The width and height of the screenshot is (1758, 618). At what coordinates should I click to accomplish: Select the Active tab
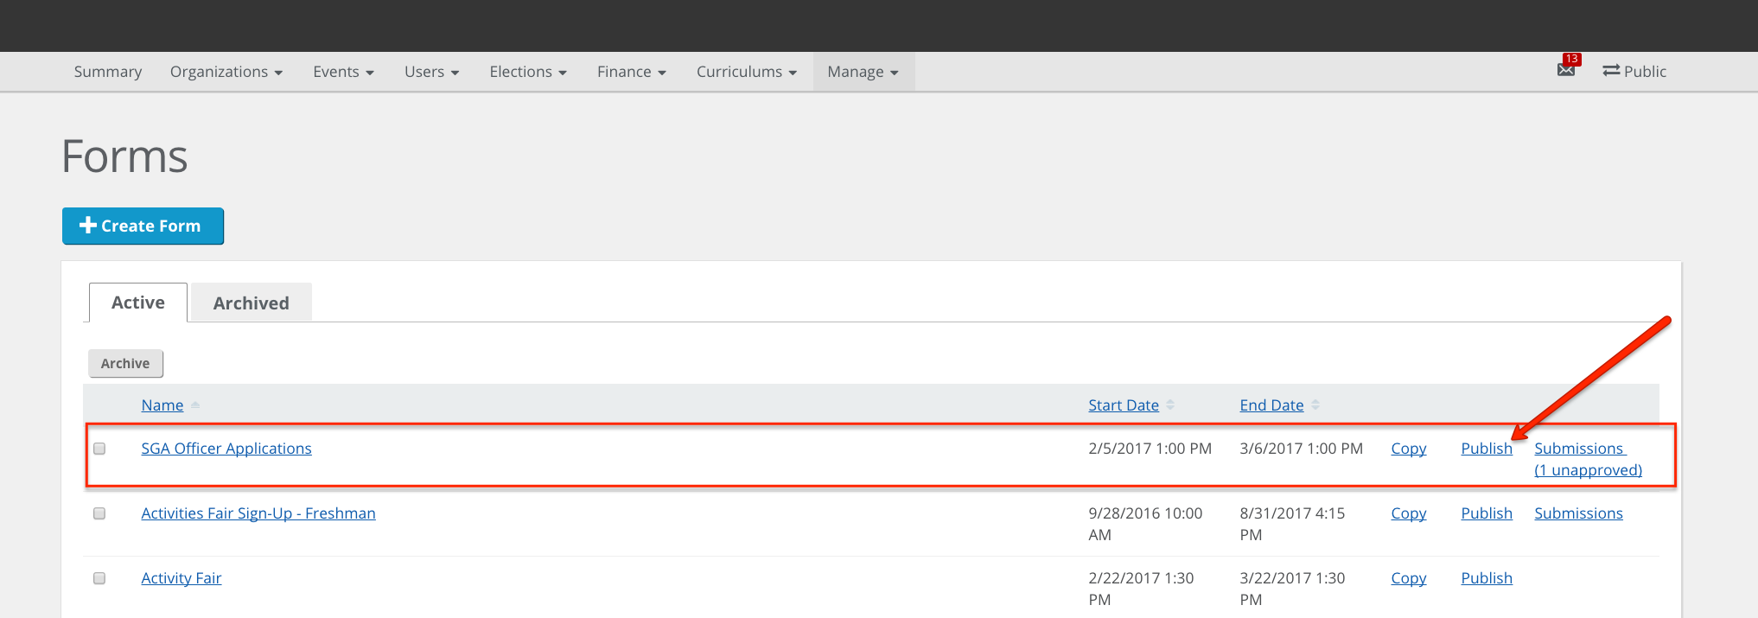tap(138, 303)
